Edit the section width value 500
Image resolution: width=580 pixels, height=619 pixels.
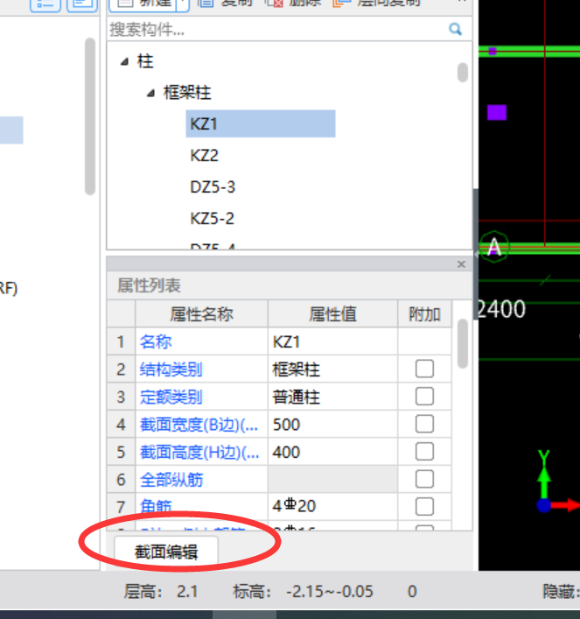[x=332, y=425]
